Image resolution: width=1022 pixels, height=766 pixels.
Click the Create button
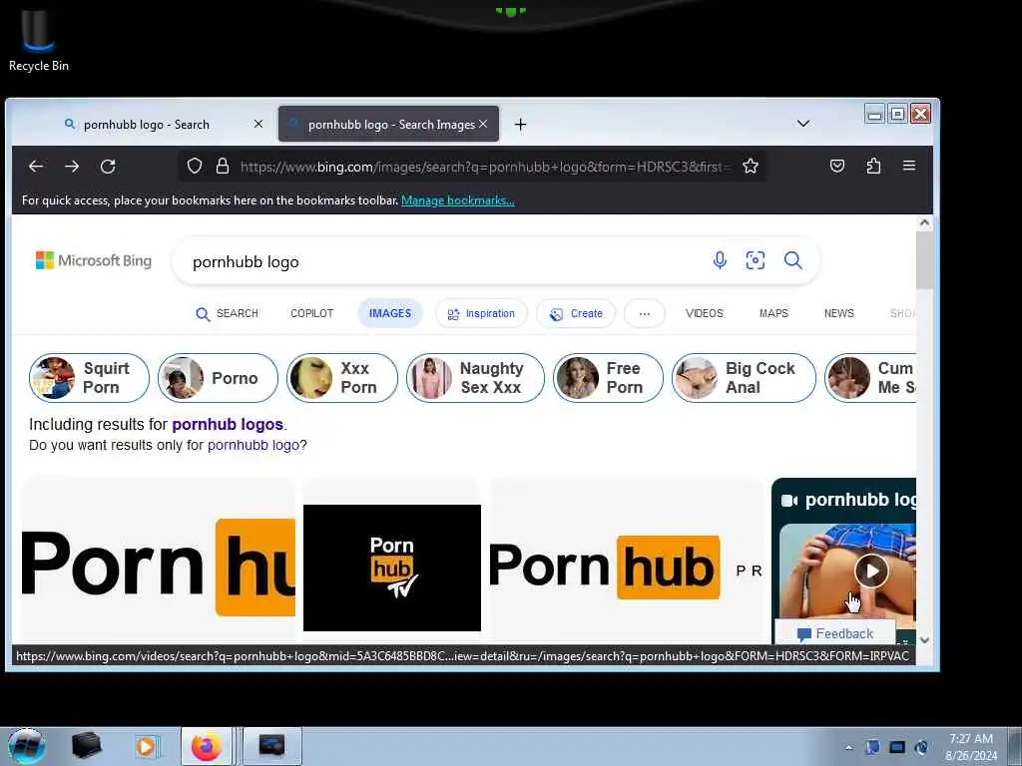click(x=576, y=313)
